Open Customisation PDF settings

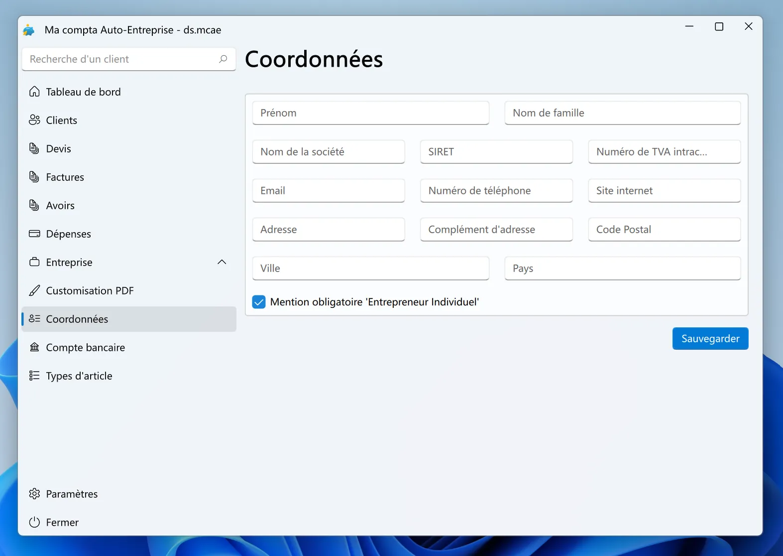[x=129, y=290]
